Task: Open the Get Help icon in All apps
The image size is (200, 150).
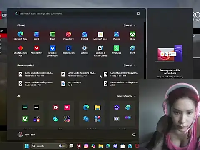Action: click(86, 119)
